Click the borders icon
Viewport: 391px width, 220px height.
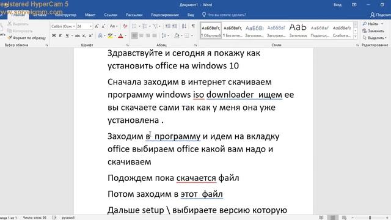pos(187,35)
